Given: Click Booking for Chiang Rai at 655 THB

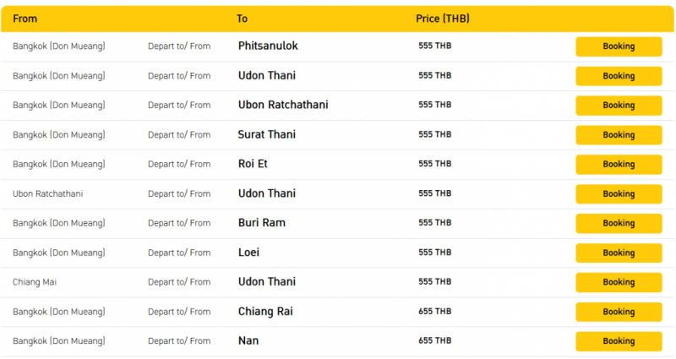Looking at the screenshot, I should click(619, 312).
